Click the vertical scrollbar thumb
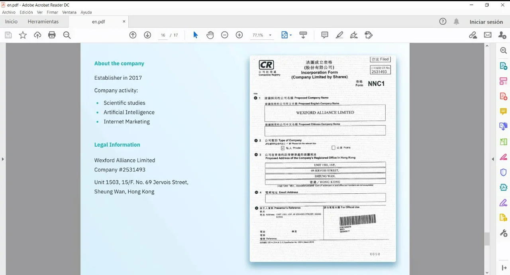The height and width of the screenshot is (275, 510). click(x=486, y=239)
